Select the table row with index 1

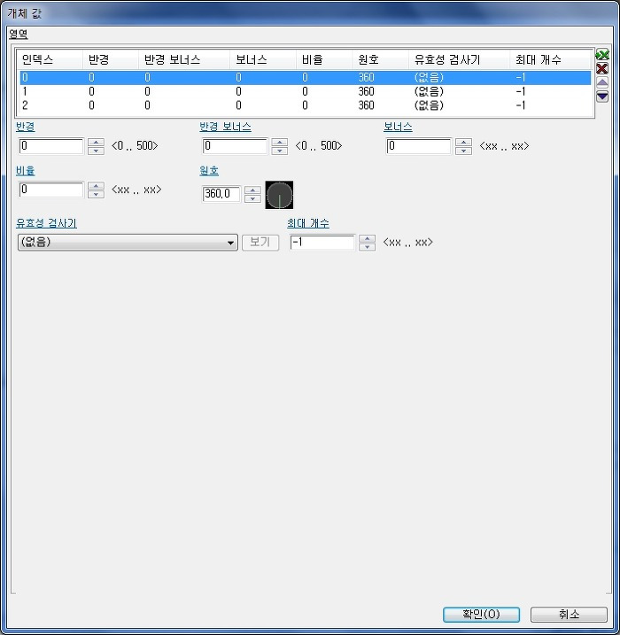[306, 91]
